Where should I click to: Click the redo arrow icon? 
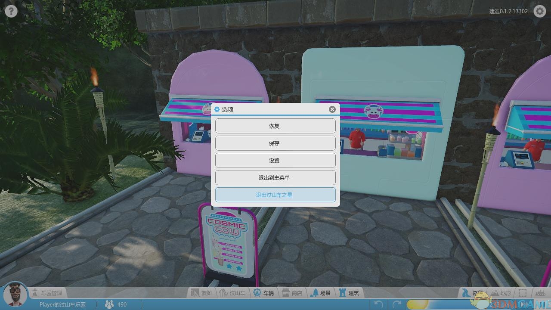pyautogui.click(x=397, y=304)
